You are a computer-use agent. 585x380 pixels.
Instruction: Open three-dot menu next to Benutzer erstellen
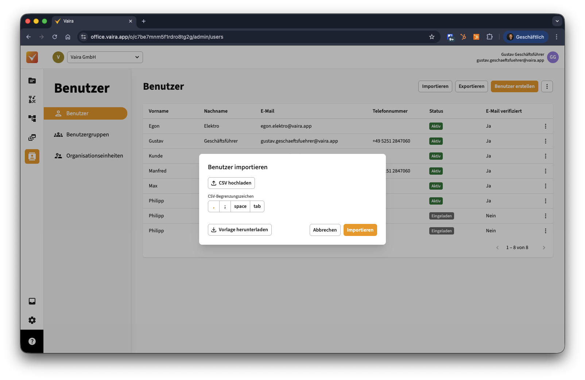coord(547,86)
